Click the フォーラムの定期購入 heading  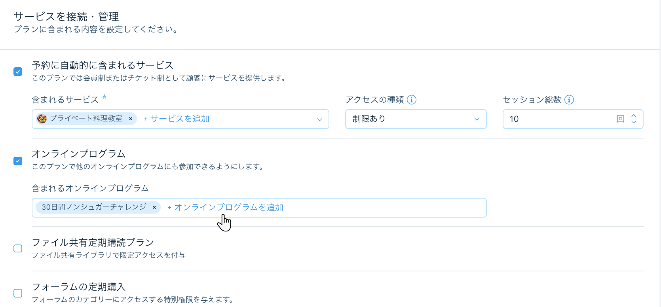[x=78, y=287]
